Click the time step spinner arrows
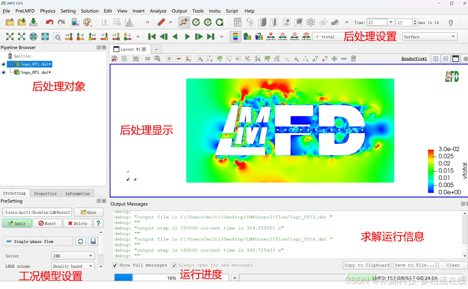This screenshot has width=468, height=289. 415,22
